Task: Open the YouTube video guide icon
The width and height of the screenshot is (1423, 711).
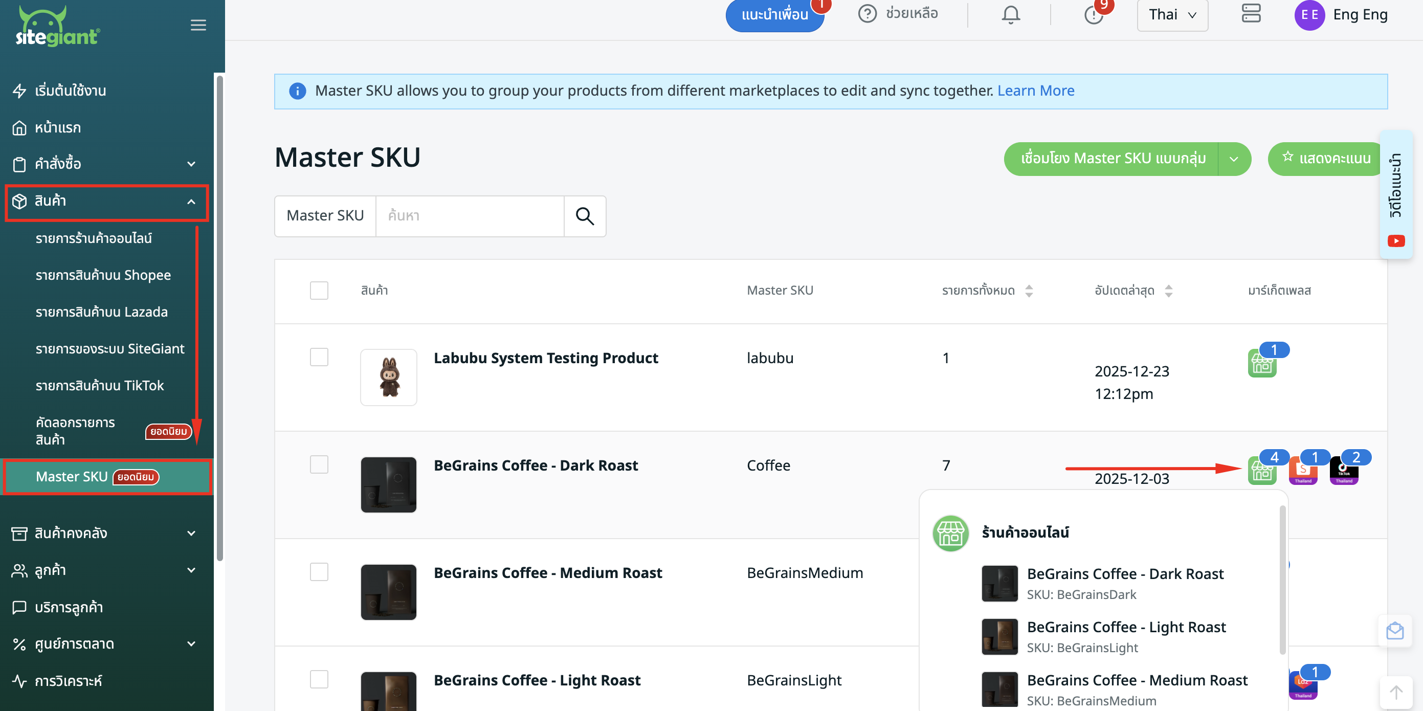Action: pos(1396,241)
